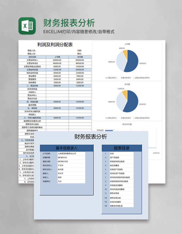Image resolution: width=182 pixels, height=234 pixels.
Task: Select the 主营业务收入 table row label
Action: [x=32, y=60]
